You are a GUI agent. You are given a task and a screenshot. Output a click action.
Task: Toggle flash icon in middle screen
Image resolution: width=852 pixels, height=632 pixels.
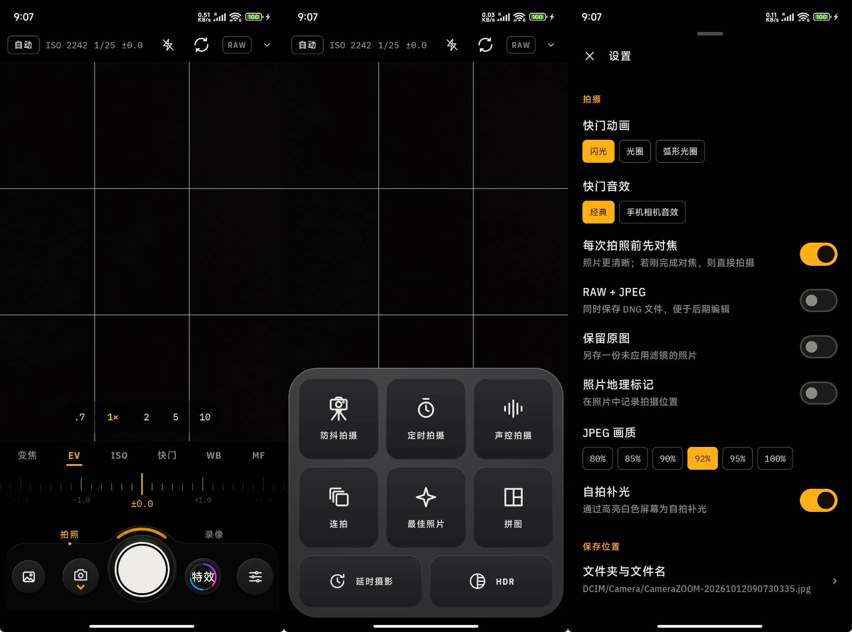(x=452, y=45)
